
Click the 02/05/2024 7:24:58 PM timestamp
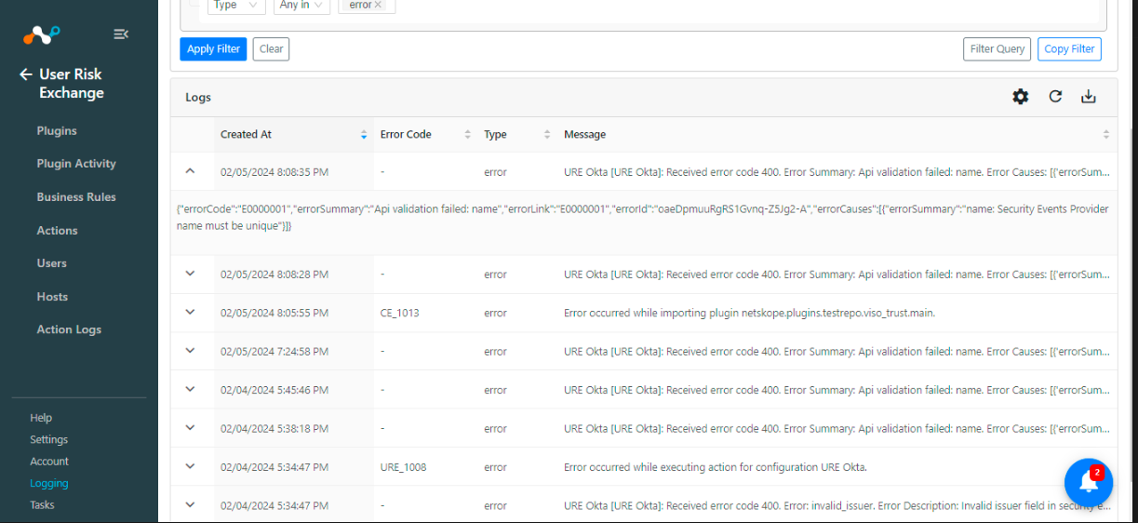[274, 352]
